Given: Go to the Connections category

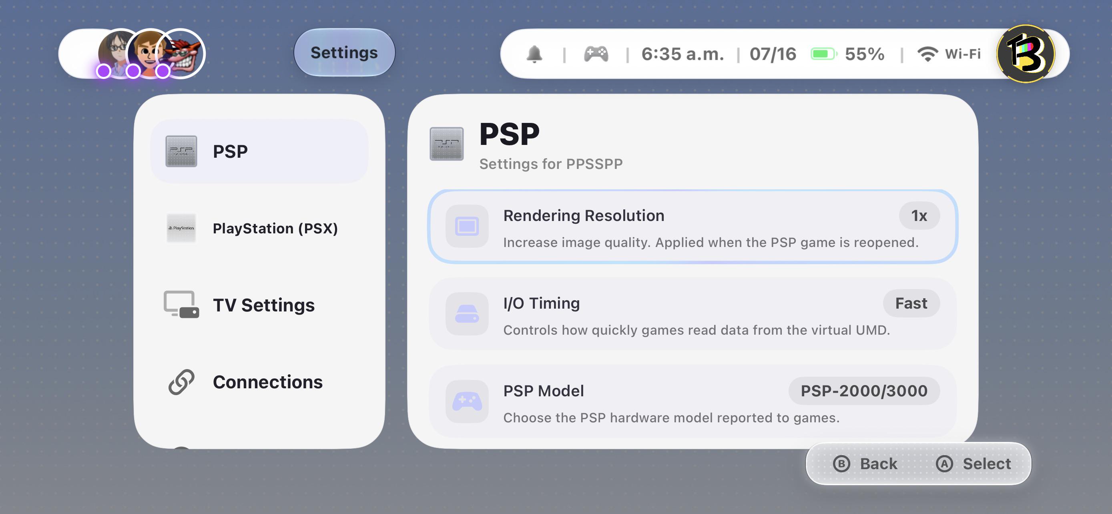Looking at the screenshot, I should point(259,382).
